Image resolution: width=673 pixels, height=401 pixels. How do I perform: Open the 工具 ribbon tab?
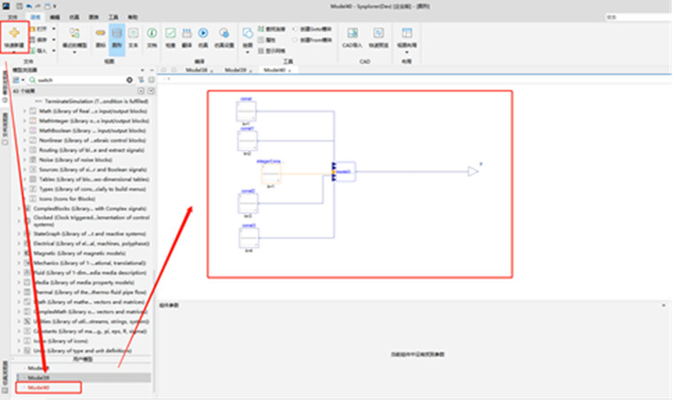point(114,17)
